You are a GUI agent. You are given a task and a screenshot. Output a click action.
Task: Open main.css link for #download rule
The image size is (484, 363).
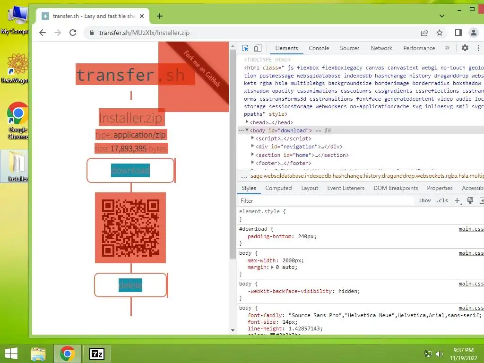click(471, 229)
